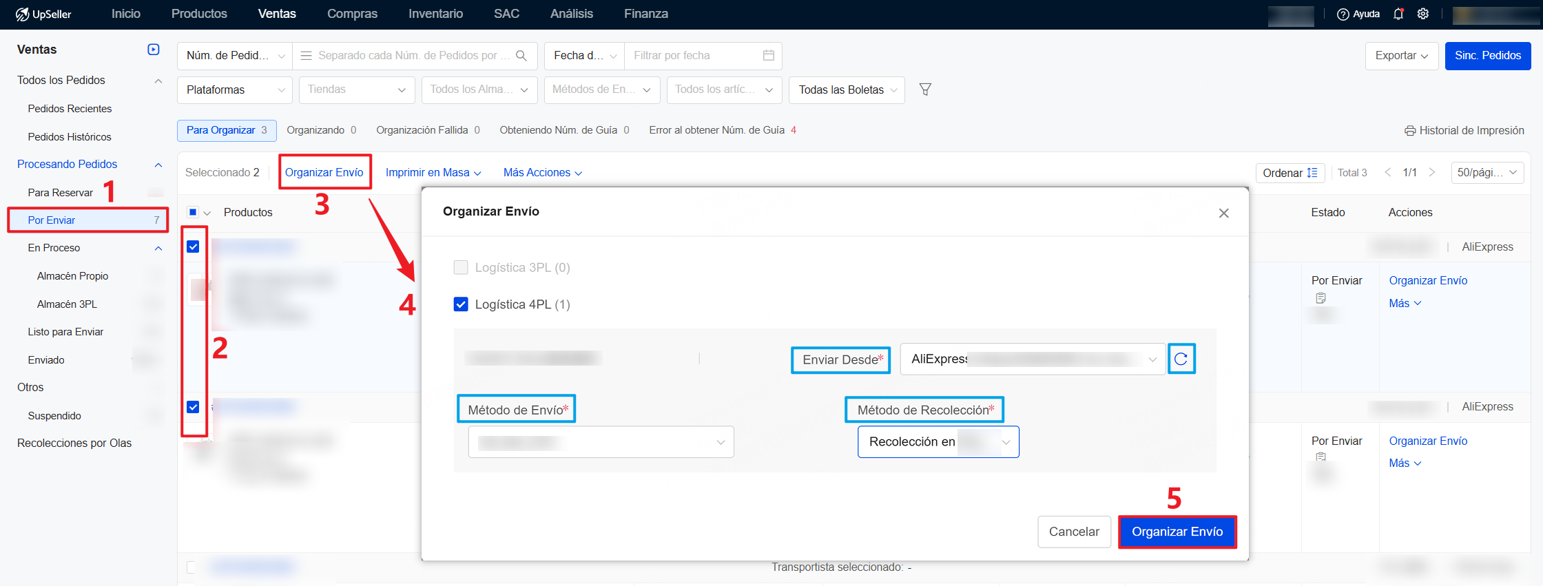Switch to Error al obtener Núm. de Guía tab

click(721, 130)
